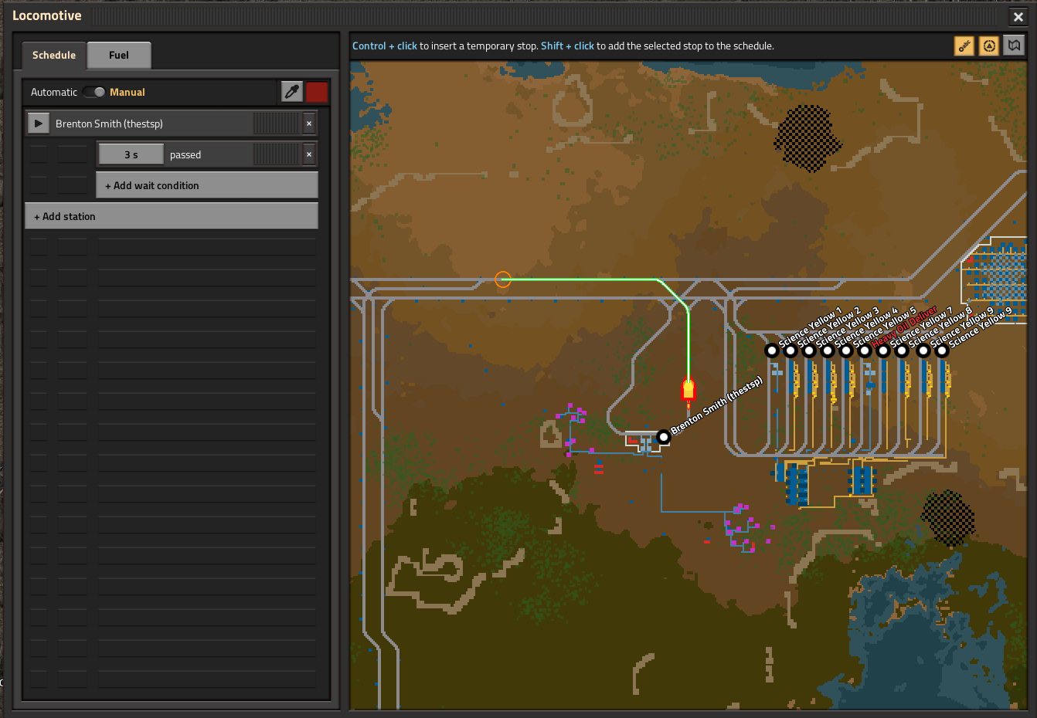Image resolution: width=1037 pixels, height=718 pixels.
Task: Grab the drag handle on Brenton Smith station row
Action: tap(276, 124)
